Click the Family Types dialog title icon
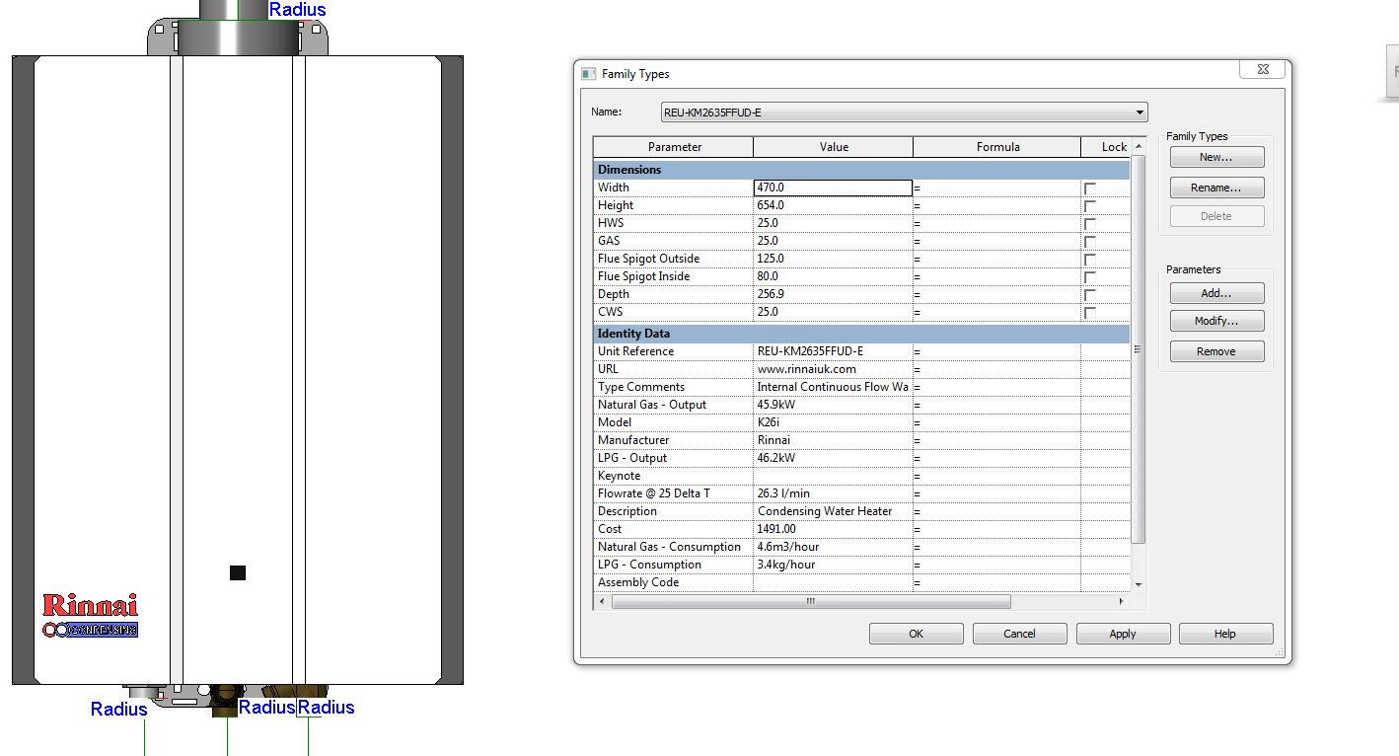Screen dimensions: 1399x756 [589, 74]
